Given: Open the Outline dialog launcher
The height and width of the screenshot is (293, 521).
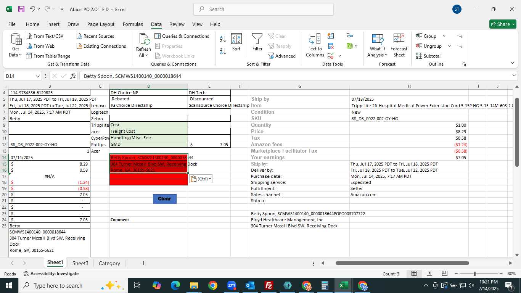Looking at the screenshot, I should click(x=464, y=64).
